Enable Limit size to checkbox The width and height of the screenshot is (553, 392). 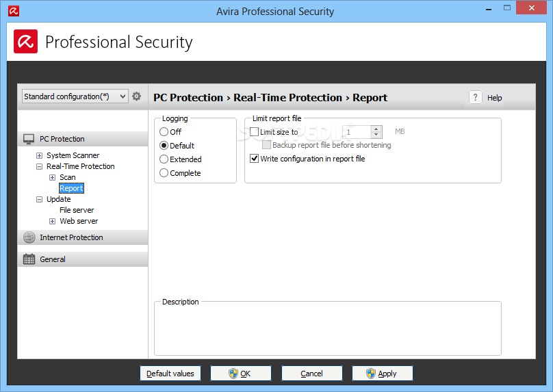coord(255,132)
